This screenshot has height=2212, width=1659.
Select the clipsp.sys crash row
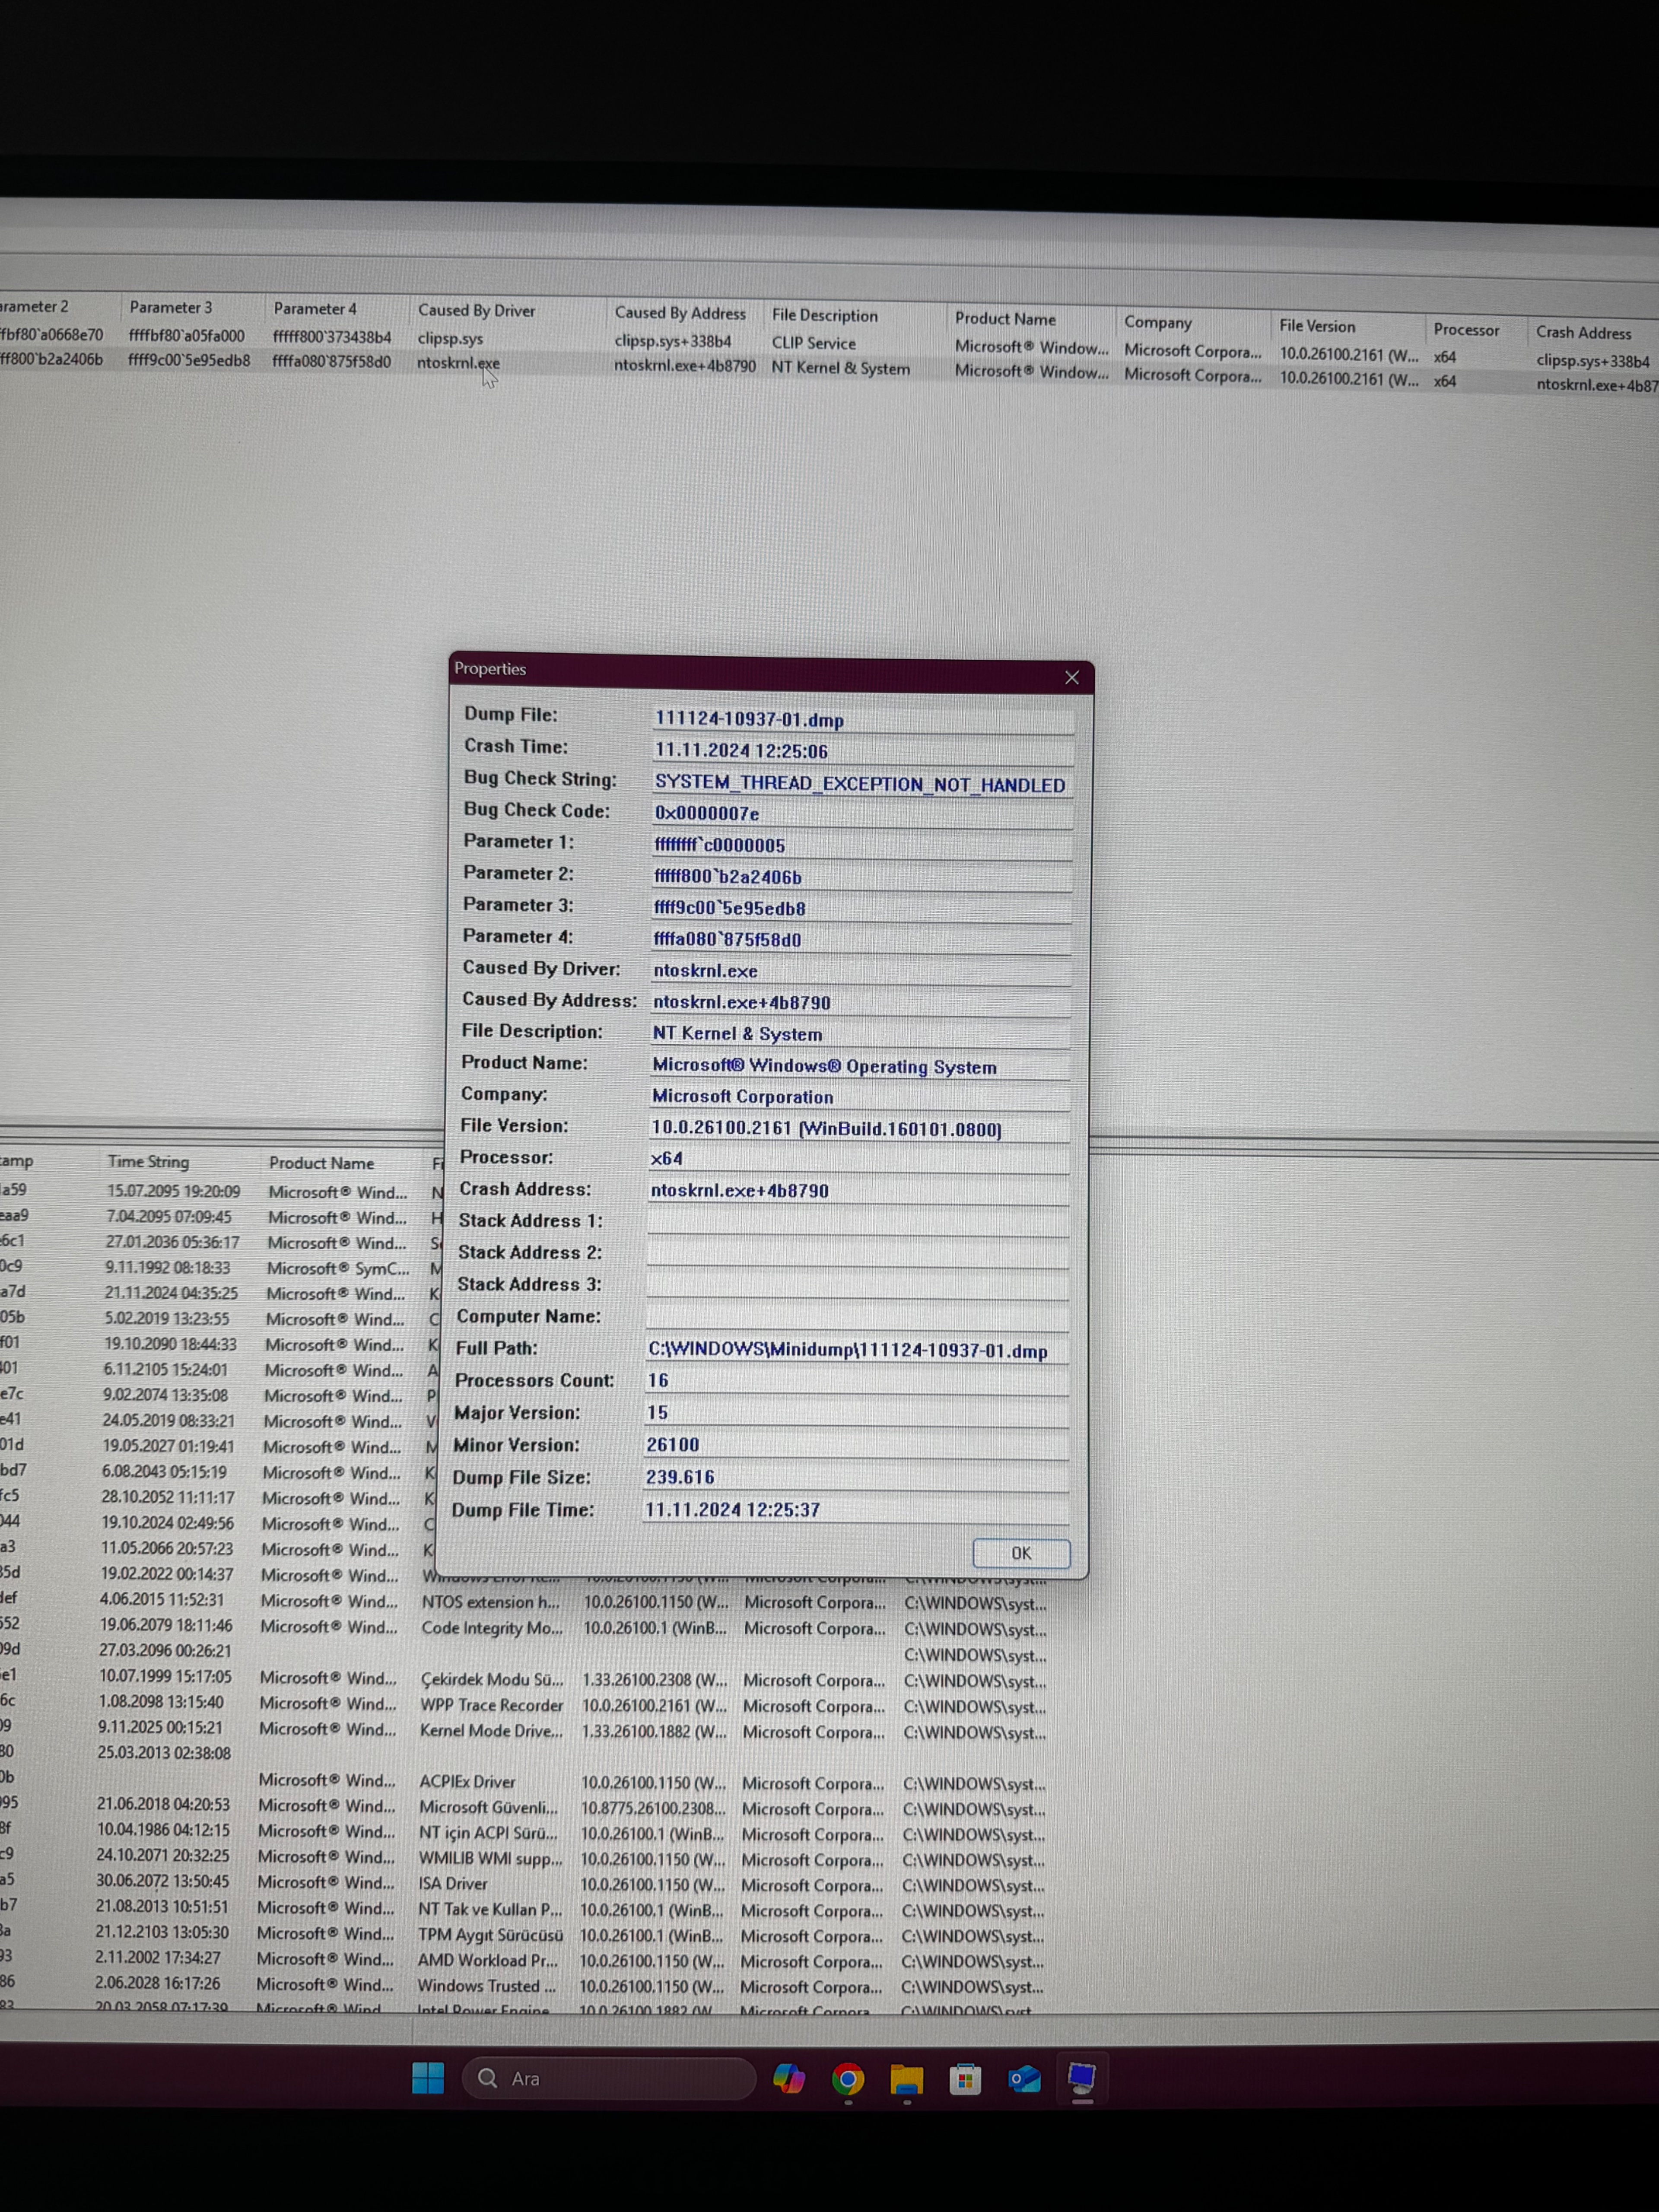[450, 339]
